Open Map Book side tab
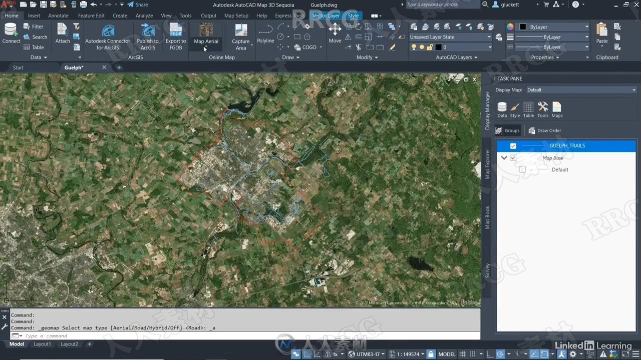Screen dimensions: 641x360 tap(488, 217)
